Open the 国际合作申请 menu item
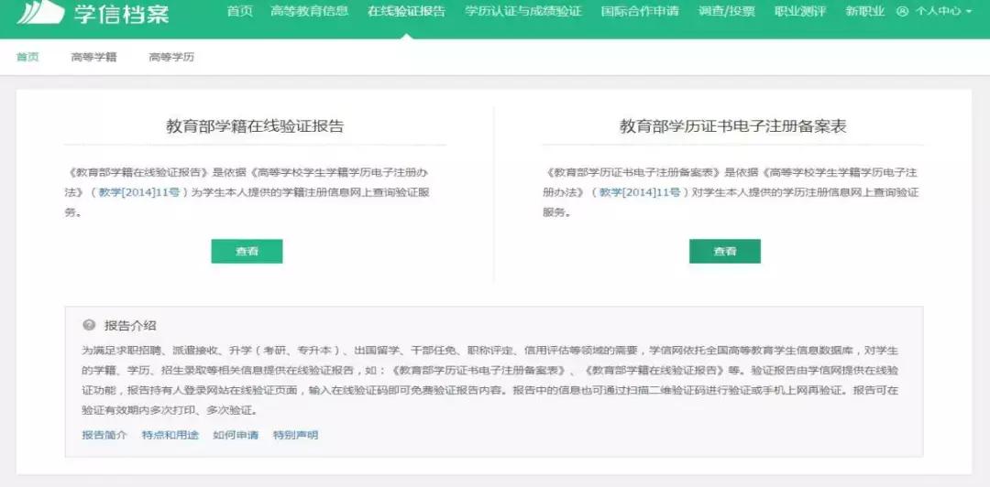The width and height of the screenshot is (990, 487). click(x=640, y=11)
